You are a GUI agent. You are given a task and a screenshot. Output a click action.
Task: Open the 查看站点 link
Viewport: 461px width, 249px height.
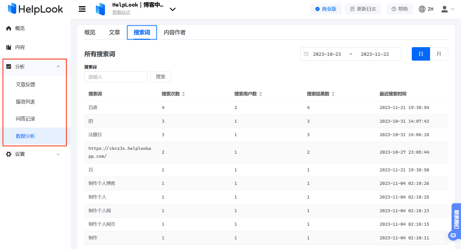coord(121,12)
